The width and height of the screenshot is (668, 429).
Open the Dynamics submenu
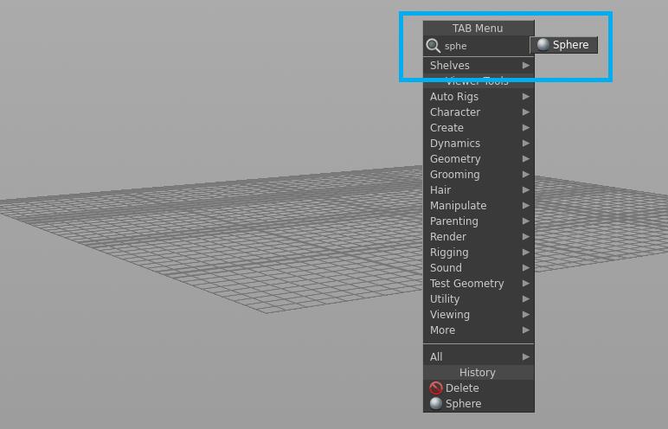point(455,144)
